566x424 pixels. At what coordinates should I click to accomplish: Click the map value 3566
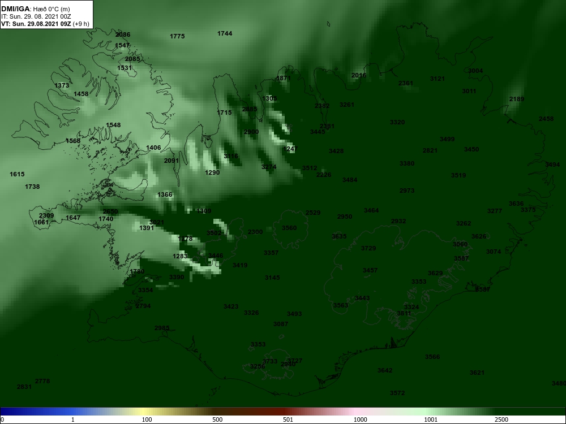432,357
